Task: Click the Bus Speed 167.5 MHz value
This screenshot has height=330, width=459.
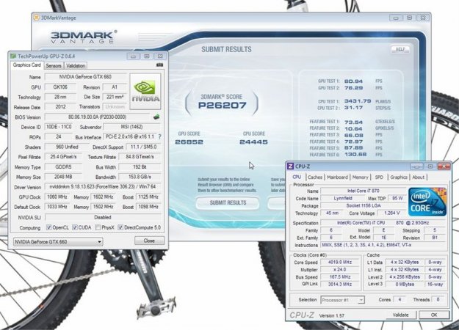Action: [340, 276]
